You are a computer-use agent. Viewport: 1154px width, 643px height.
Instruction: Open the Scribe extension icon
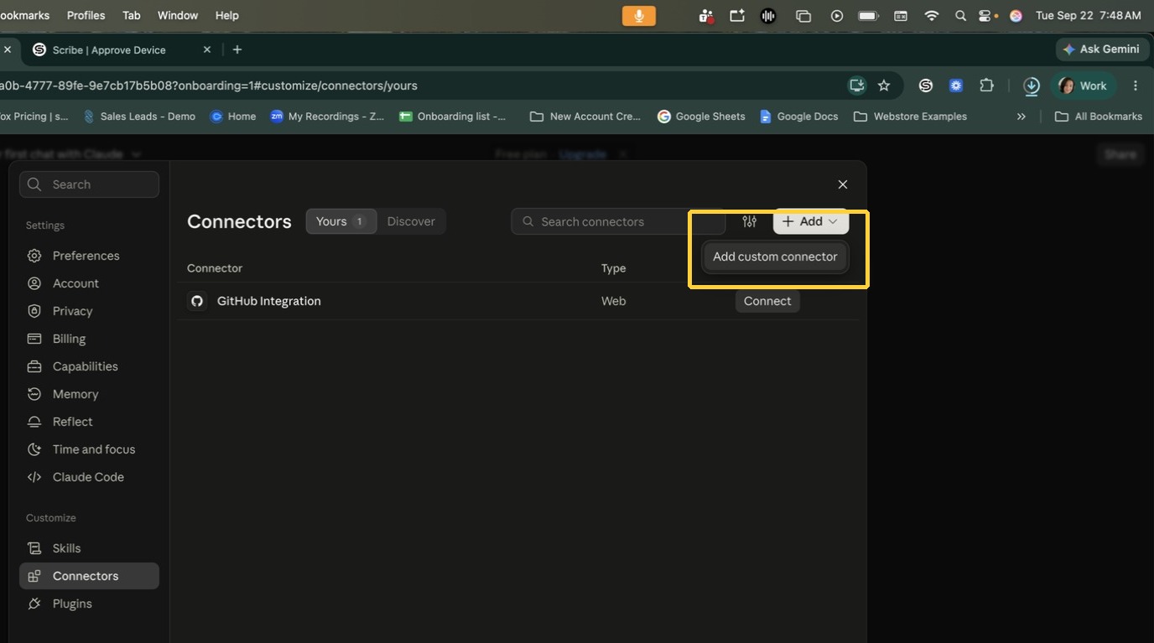pyautogui.click(x=926, y=86)
